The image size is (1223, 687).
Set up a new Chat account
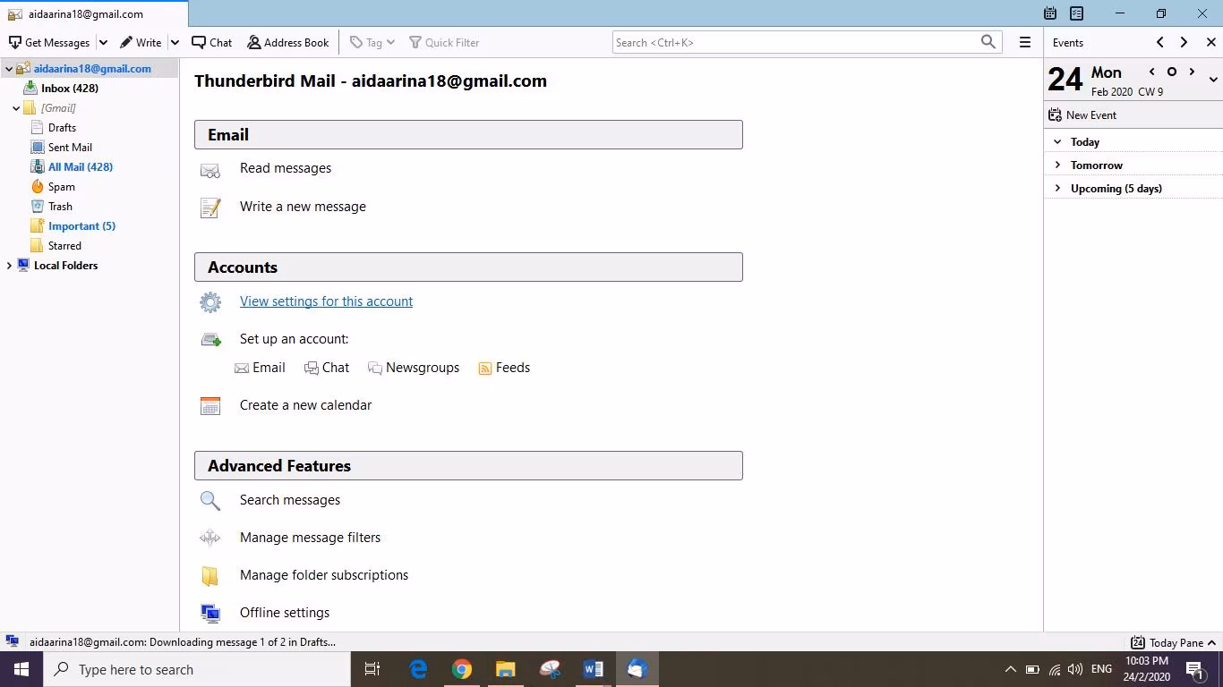[327, 368]
